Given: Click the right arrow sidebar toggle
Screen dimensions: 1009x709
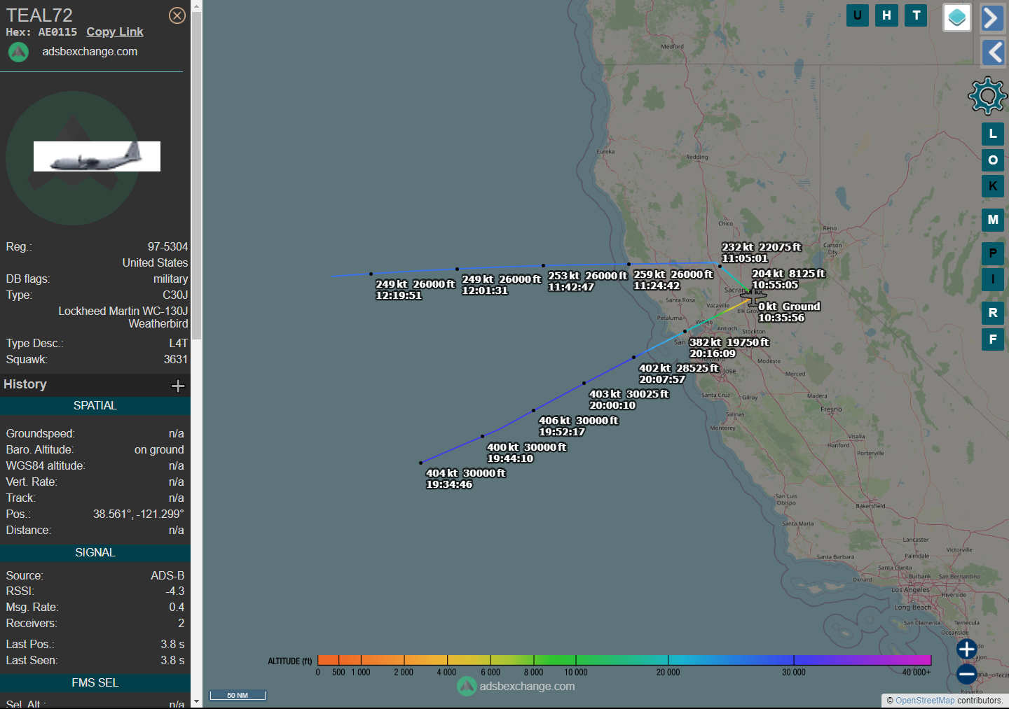Looking at the screenshot, I should click(x=993, y=18).
